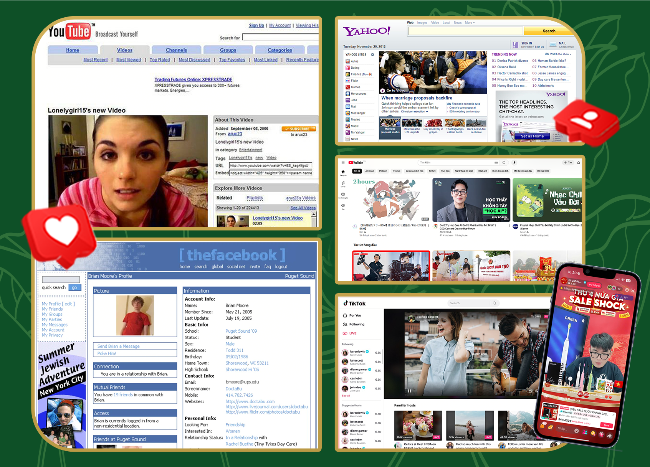Expand the Yahoo More search dropdown
The height and width of the screenshot is (467, 650).
pyautogui.click(x=470, y=23)
